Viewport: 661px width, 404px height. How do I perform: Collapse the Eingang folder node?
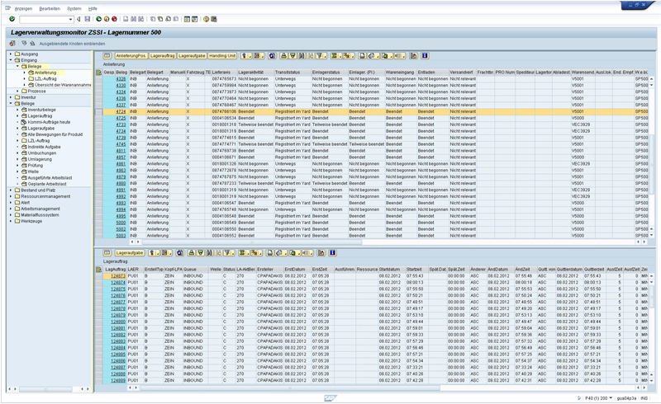[11, 60]
